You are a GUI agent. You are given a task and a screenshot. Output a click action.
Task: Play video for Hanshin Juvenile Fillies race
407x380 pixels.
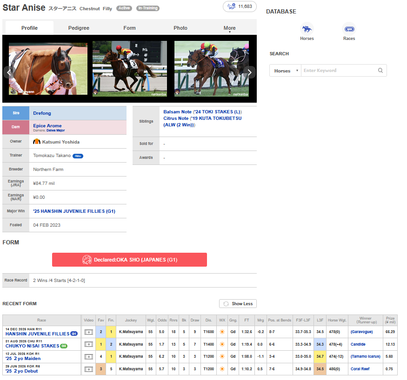click(x=88, y=332)
